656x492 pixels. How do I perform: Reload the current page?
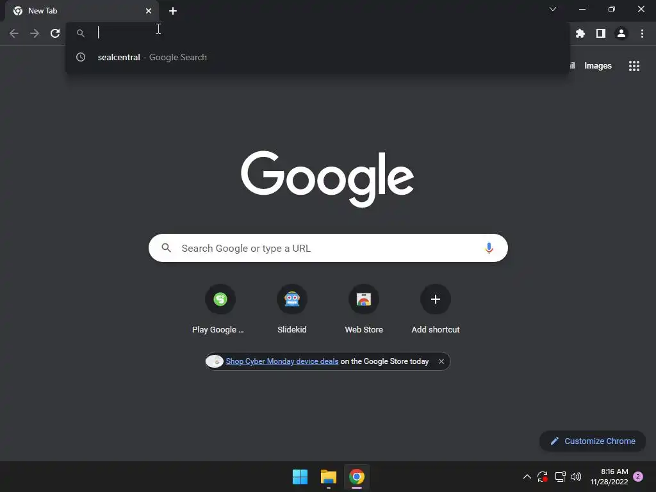tap(55, 33)
